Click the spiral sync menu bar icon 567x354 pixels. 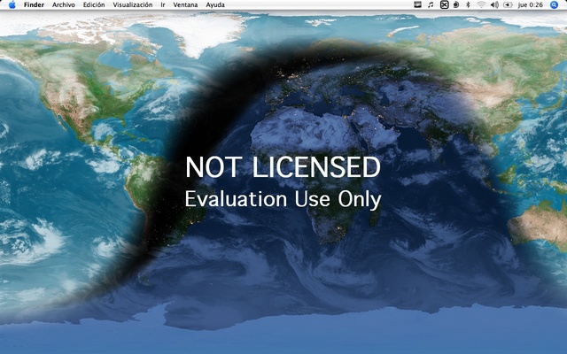tap(456, 4)
